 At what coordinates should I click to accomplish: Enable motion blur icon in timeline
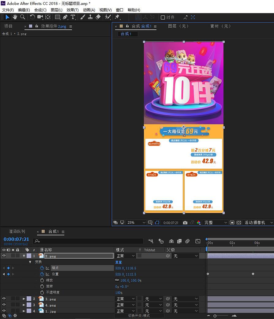click(187, 241)
